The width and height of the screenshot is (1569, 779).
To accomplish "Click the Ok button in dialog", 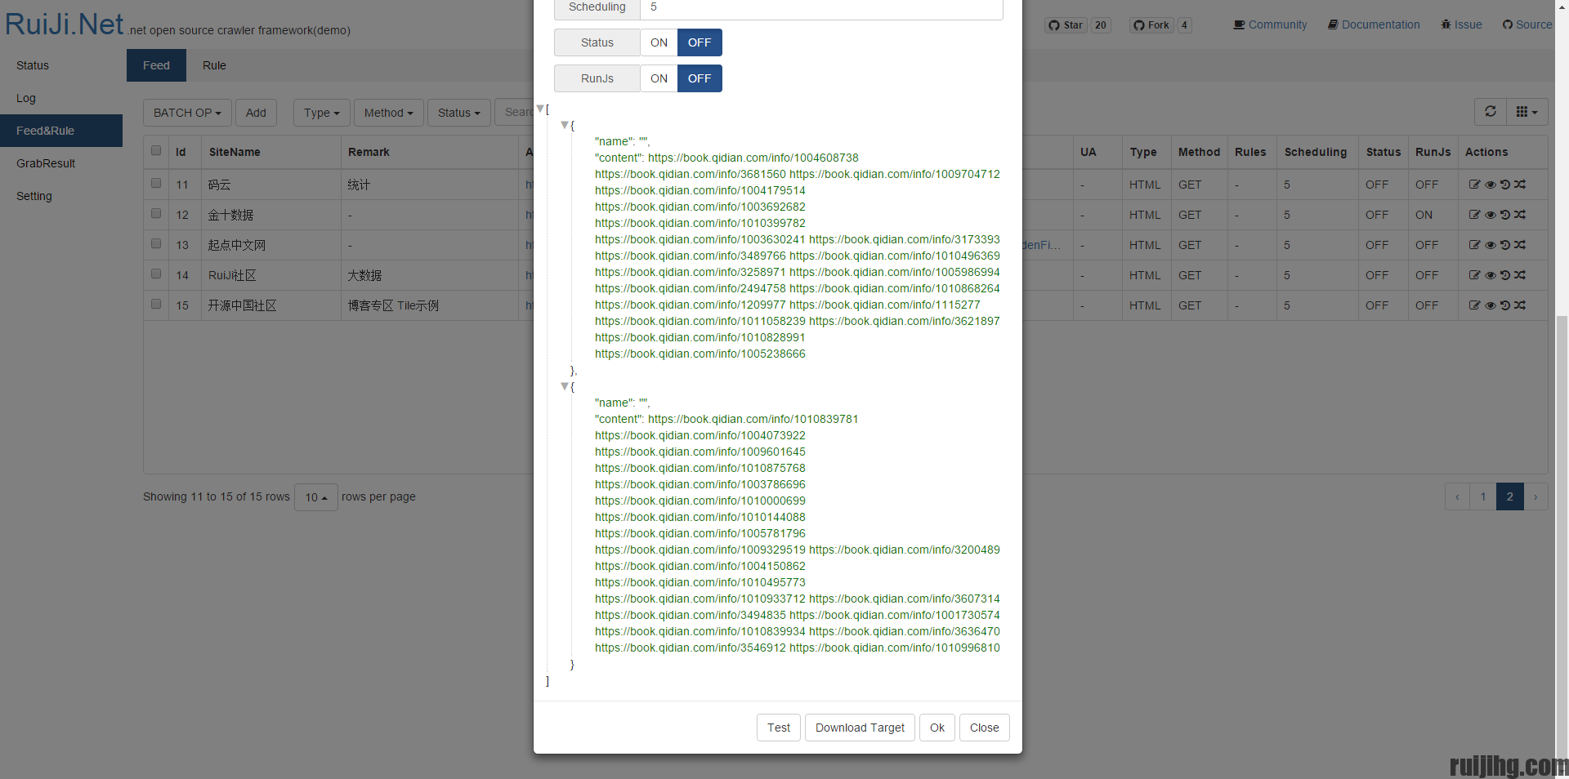I will (936, 728).
